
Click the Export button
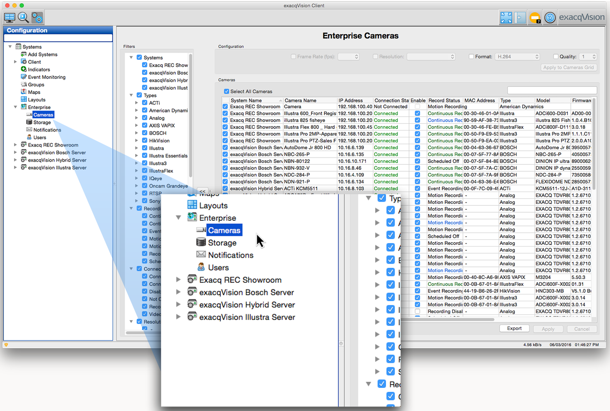click(x=514, y=328)
